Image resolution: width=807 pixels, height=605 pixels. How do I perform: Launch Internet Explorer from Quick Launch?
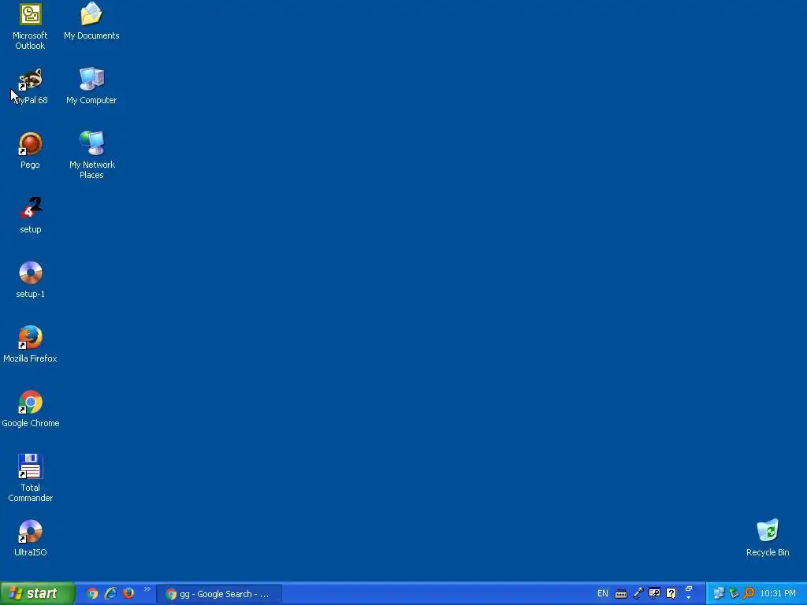pyautogui.click(x=110, y=594)
